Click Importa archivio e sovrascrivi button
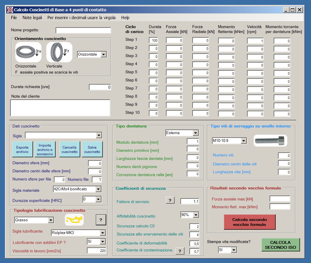Viewport: 311px width, 263px height. coord(45,149)
